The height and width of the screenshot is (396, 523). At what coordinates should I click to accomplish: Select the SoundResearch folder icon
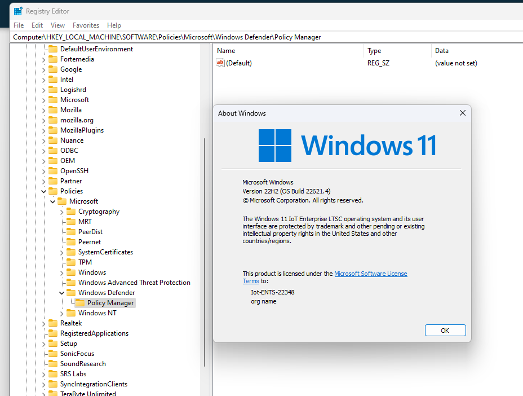pyautogui.click(x=53, y=364)
